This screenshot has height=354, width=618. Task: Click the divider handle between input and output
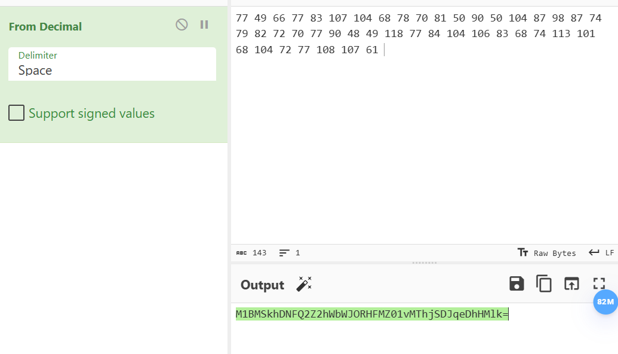(425, 263)
